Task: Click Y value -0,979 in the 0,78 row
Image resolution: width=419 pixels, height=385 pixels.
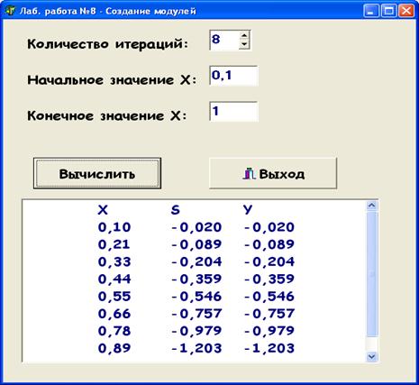Action: [269, 331]
